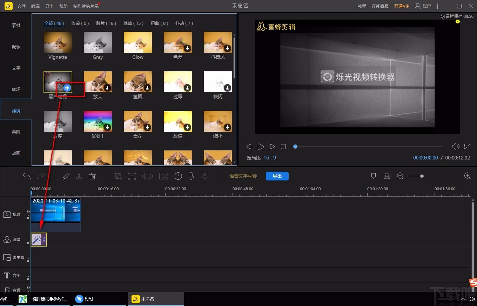Image resolution: width=477 pixels, height=306 pixels.
Task: Download the 鱼眼 fisheye filter
Action: click(x=147, y=88)
